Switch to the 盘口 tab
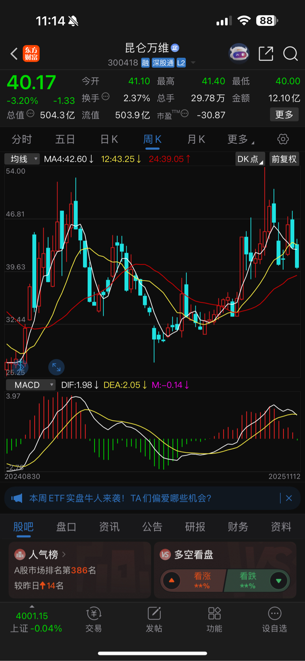 (x=66, y=527)
